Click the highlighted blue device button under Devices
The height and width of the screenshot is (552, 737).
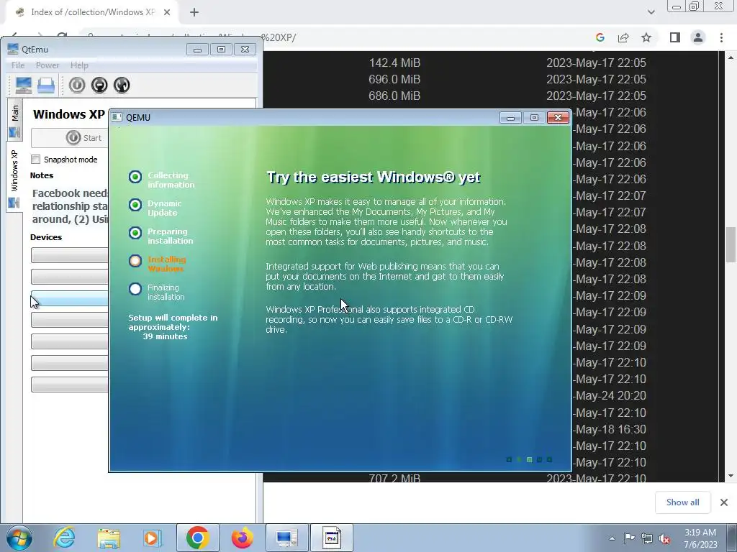[70, 298]
